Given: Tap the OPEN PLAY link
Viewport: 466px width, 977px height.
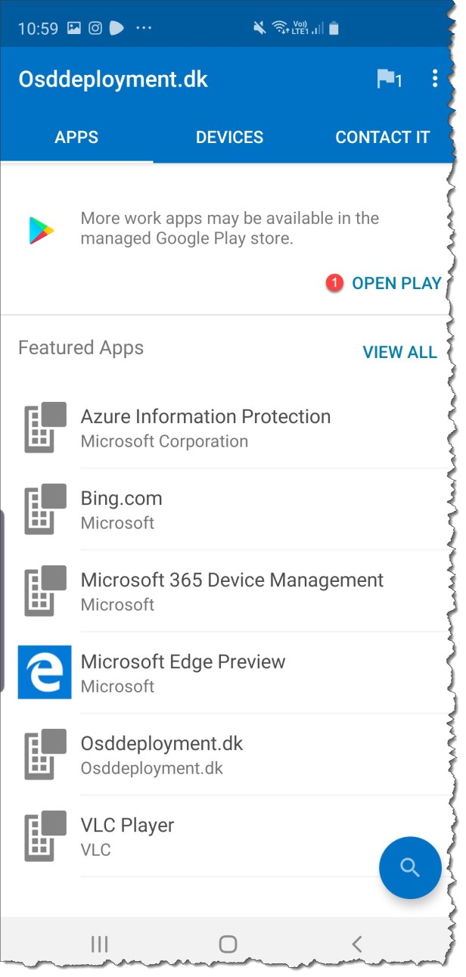Looking at the screenshot, I should [x=396, y=284].
